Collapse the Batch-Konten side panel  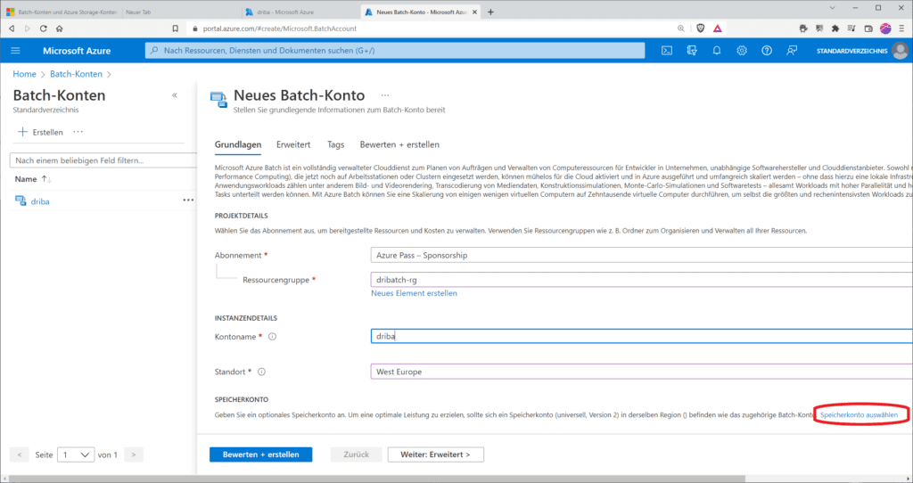click(174, 94)
